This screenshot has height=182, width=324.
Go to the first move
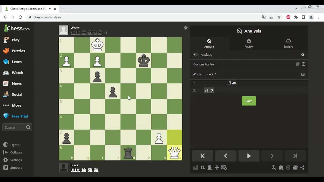click(202, 156)
